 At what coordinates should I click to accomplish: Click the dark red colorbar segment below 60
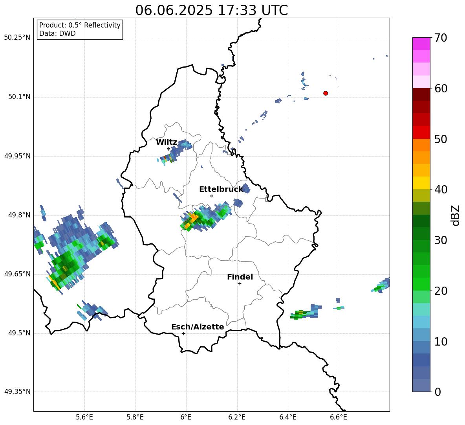tap(421, 94)
